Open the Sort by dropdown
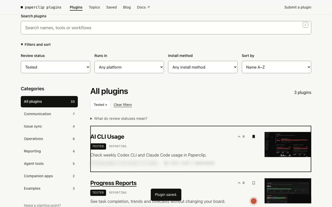Screen dimensions: 332x207 (276, 67)
